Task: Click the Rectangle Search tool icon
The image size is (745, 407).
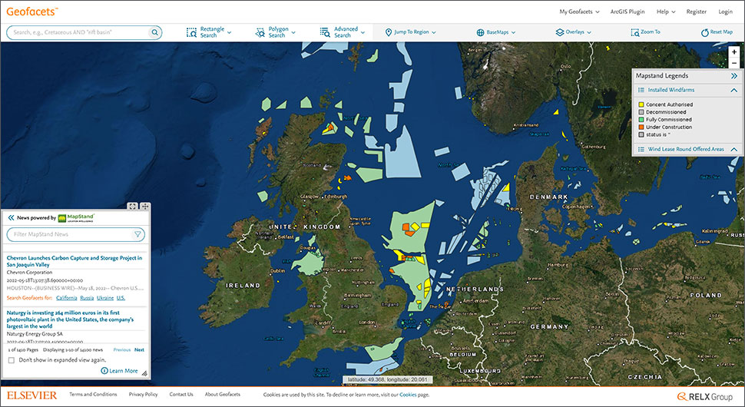Action: point(191,32)
